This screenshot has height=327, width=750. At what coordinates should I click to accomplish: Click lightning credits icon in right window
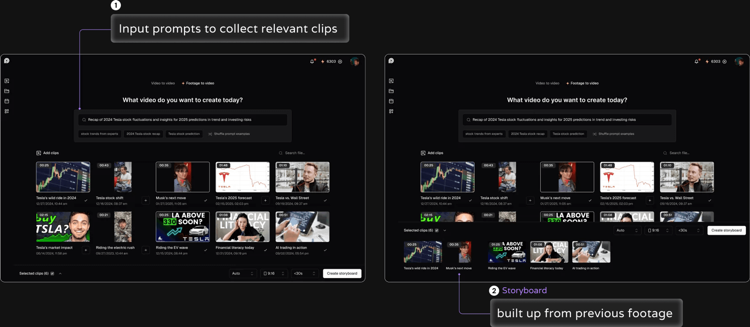click(x=707, y=61)
